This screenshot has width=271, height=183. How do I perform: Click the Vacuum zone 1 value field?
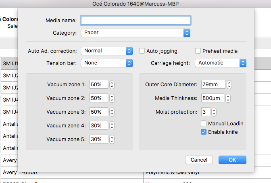[99, 84]
